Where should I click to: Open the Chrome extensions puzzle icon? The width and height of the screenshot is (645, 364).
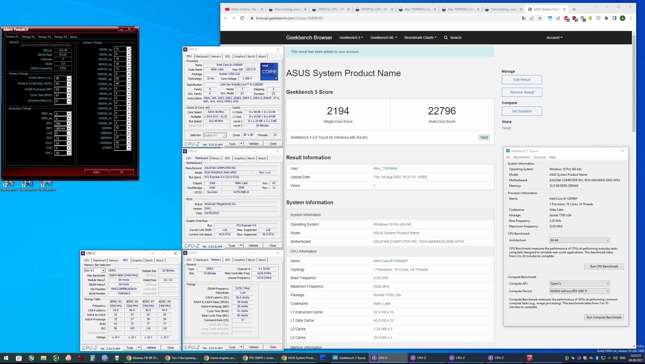point(606,18)
